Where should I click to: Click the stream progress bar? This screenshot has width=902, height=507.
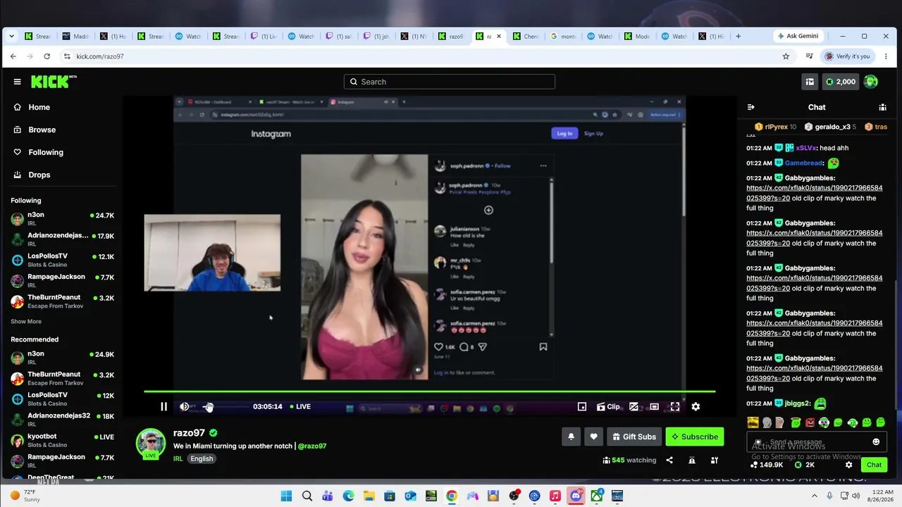click(429, 391)
